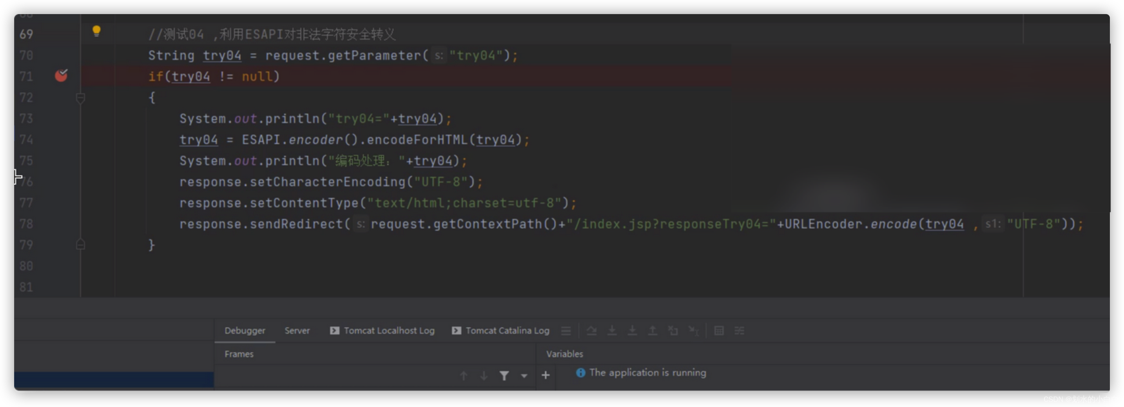
Task: Click 'The application is running' message
Action: [647, 373]
